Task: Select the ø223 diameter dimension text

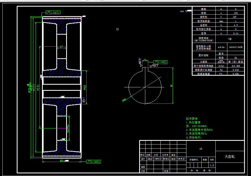Action: pyautogui.click(x=34, y=87)
